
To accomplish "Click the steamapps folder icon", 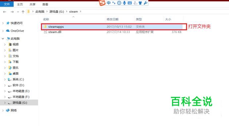I will click(x=45, y=27).
